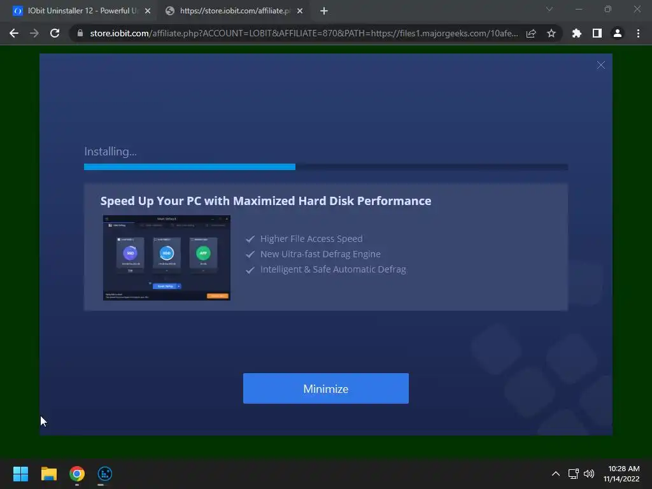Screen dimensions: 652x489
Task: Click checkmark beside Intelligent & Safe Automatic Defrag
Action: 250,270
